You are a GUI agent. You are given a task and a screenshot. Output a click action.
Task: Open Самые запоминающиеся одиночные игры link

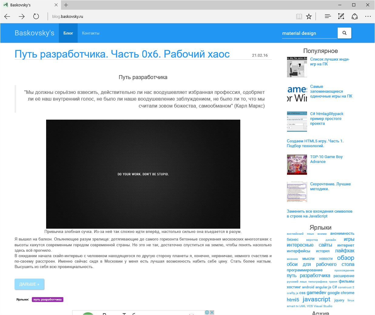pyautogui.click(x=331, y=91)
